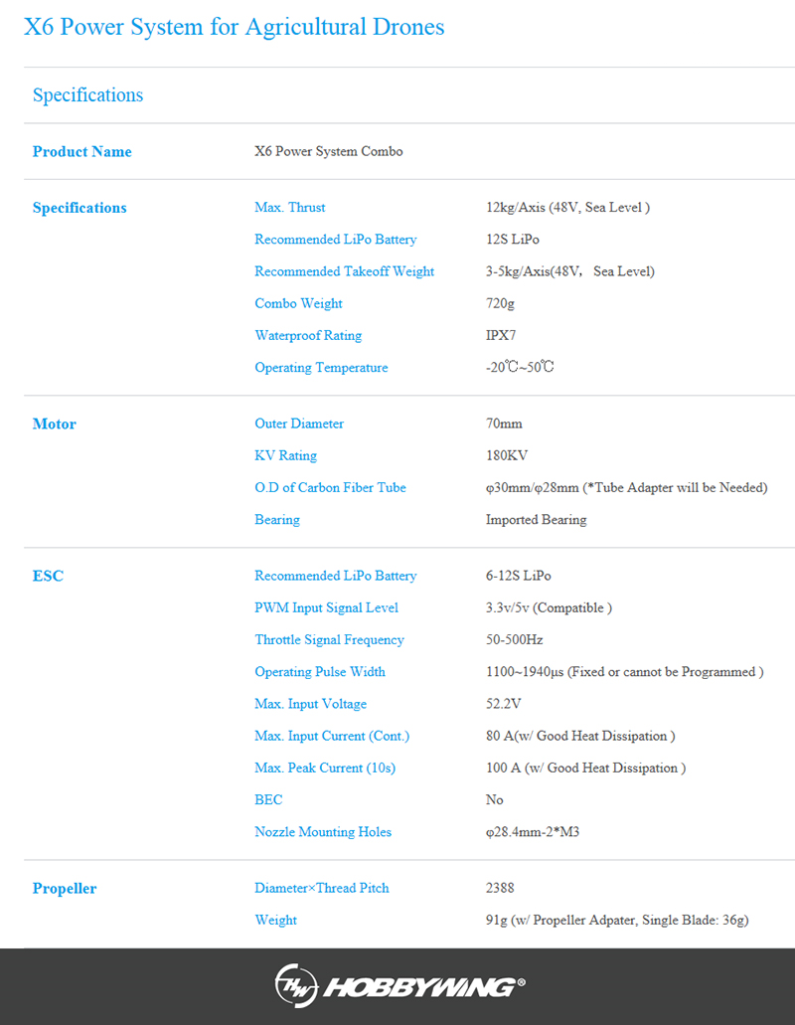This screenshot has height=1025, width=795.
Task: Click the KV Rating label
Action: [285, 455]
